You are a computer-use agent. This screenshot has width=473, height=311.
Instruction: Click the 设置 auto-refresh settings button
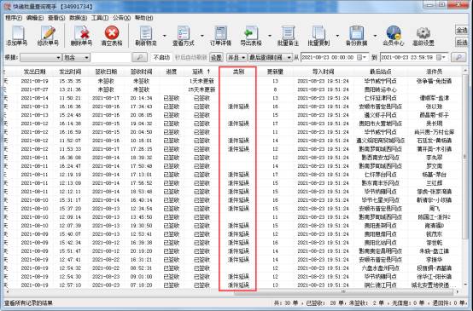pos(216,57)
